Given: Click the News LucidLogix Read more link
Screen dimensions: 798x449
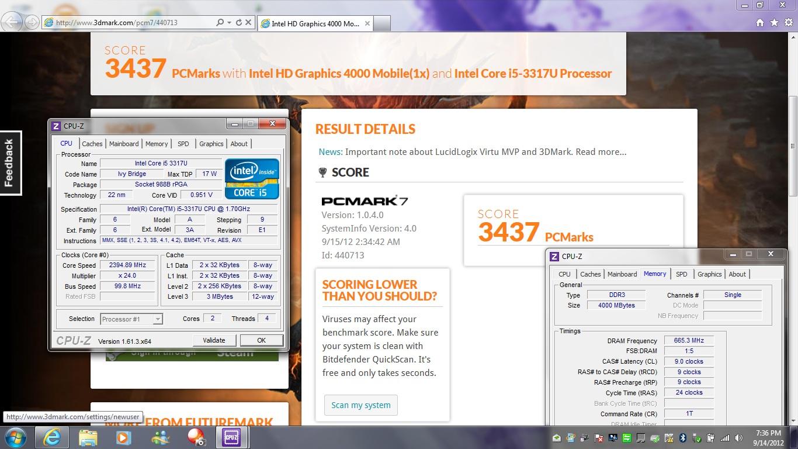Looking at the screenshot, I should 601,151.
